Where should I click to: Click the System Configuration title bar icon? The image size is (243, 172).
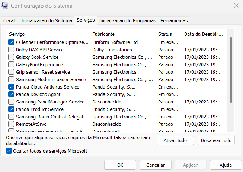(x=5, y=6)
